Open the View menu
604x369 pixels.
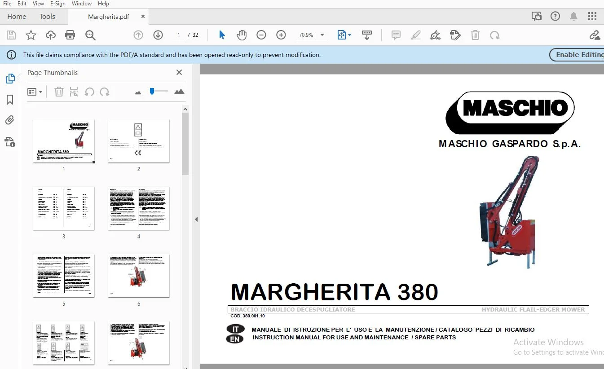pos(38,4)
